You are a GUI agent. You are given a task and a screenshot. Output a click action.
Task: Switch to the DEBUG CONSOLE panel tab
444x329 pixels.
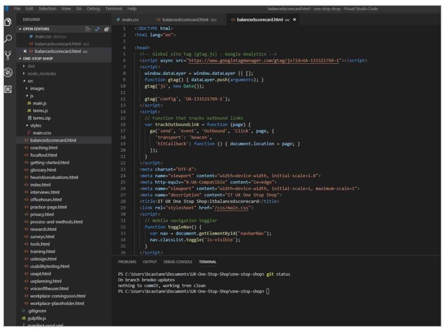pyautogui.click(x=178, y=262)
